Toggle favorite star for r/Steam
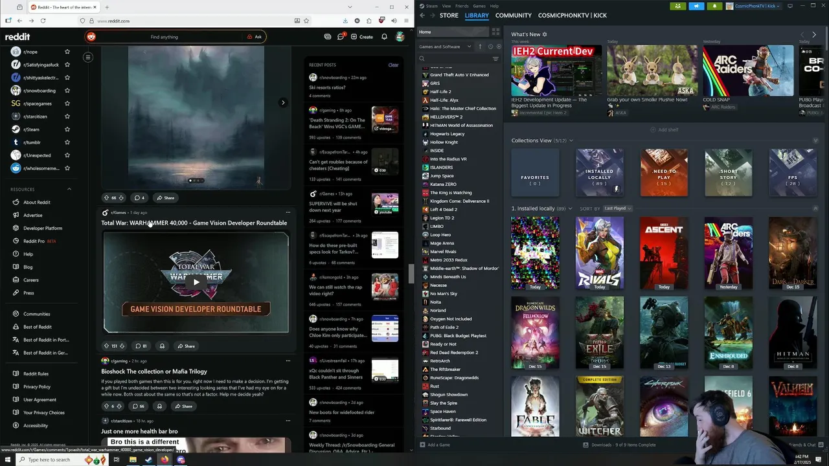 tap(67, 129)
